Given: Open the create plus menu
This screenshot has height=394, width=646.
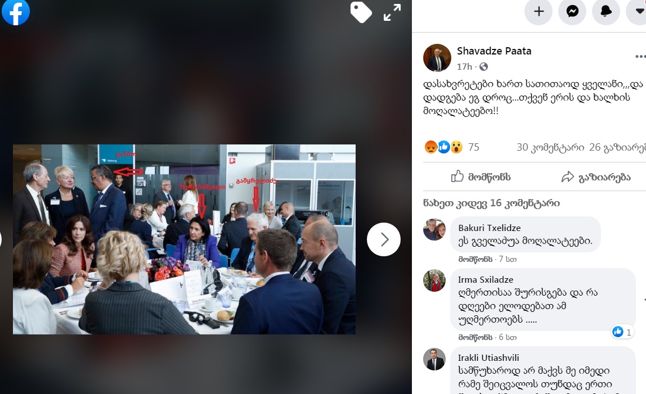Looking at the screenshot, I should point(539,12).
